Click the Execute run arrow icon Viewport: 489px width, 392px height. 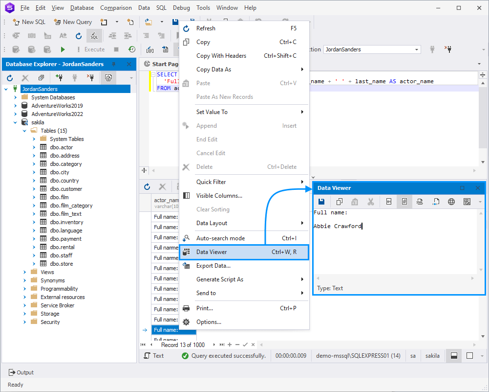pos(63,49)
